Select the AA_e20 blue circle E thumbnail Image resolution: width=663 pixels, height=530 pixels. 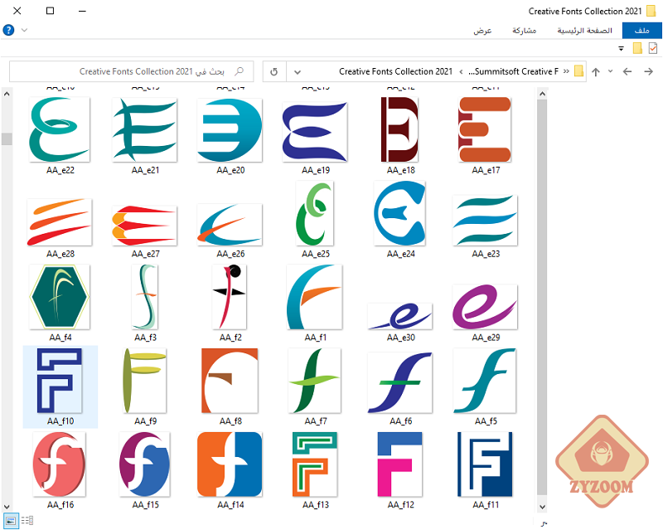(230, 130)
